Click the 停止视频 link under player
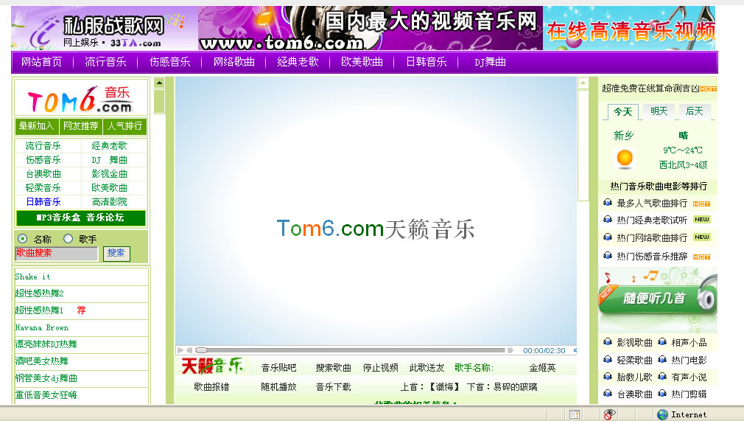Image resolution: width=744 pixels, height=421 pixels. tap(381, 367)
